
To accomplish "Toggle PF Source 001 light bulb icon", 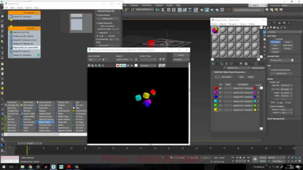I will tap(36, 13).
